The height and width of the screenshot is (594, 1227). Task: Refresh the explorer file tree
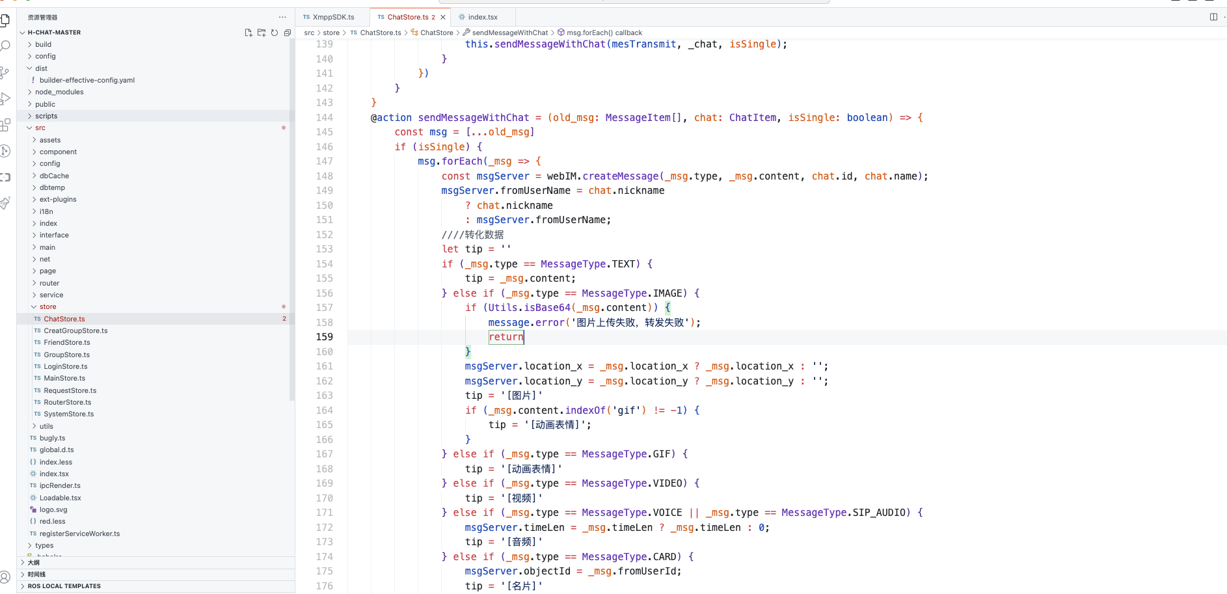pos(275,33)
